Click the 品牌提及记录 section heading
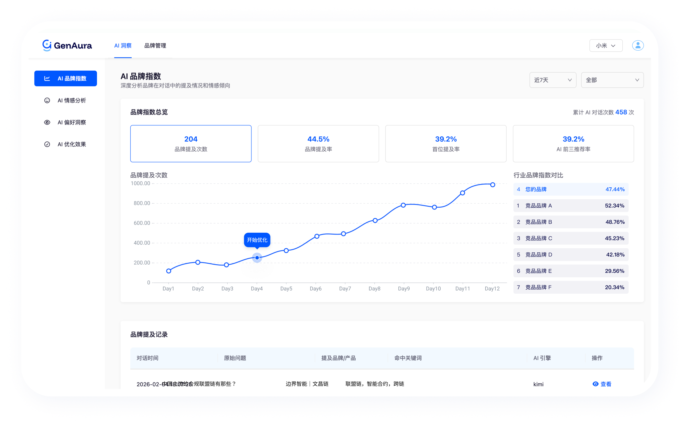Image resolution: width=688 pixels, height=426 pixels. click(x=149, y=334)
